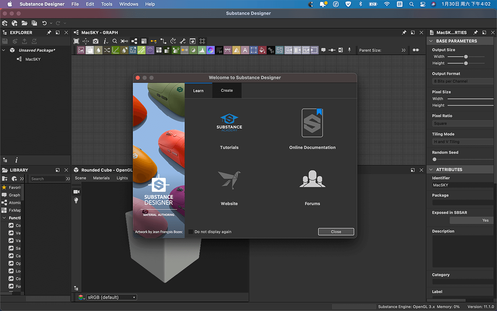
Task: Open the File menu
Action: 75,4
